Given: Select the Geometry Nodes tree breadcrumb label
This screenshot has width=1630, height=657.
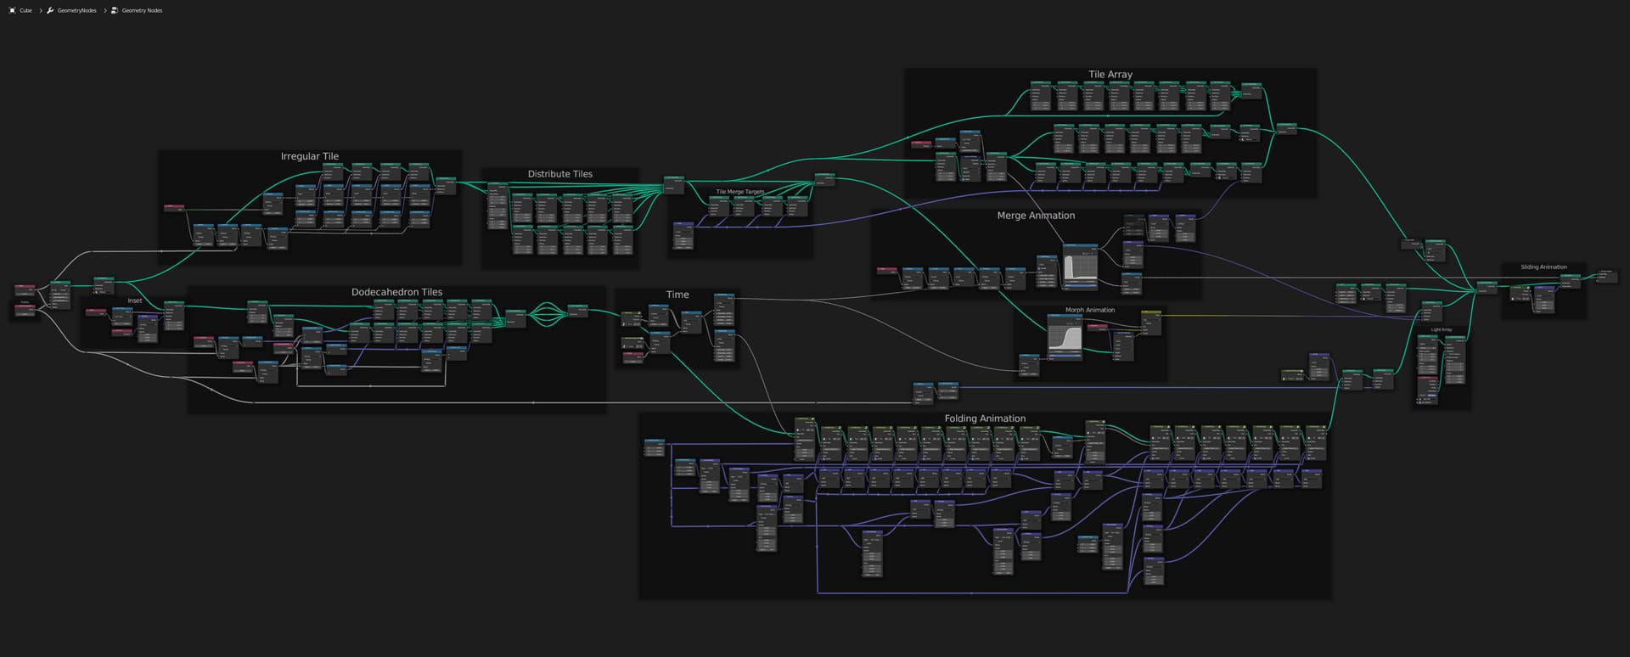Looking at the screenshot, I should click(142, 10).
